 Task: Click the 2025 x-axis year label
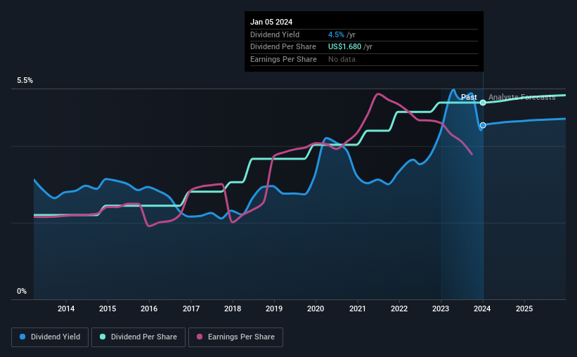click(524, 309)
